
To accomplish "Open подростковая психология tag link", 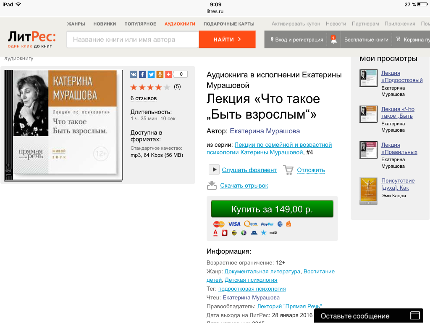I will tap(252, 289).
